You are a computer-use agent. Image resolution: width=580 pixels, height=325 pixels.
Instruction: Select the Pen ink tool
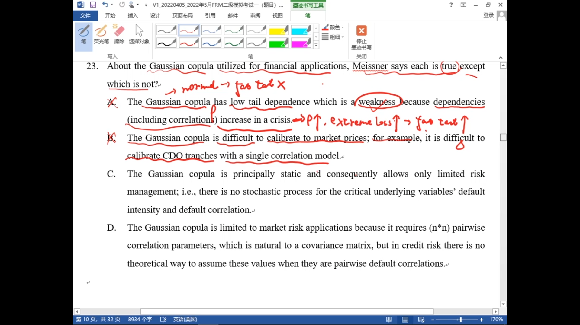coord(83,34)
